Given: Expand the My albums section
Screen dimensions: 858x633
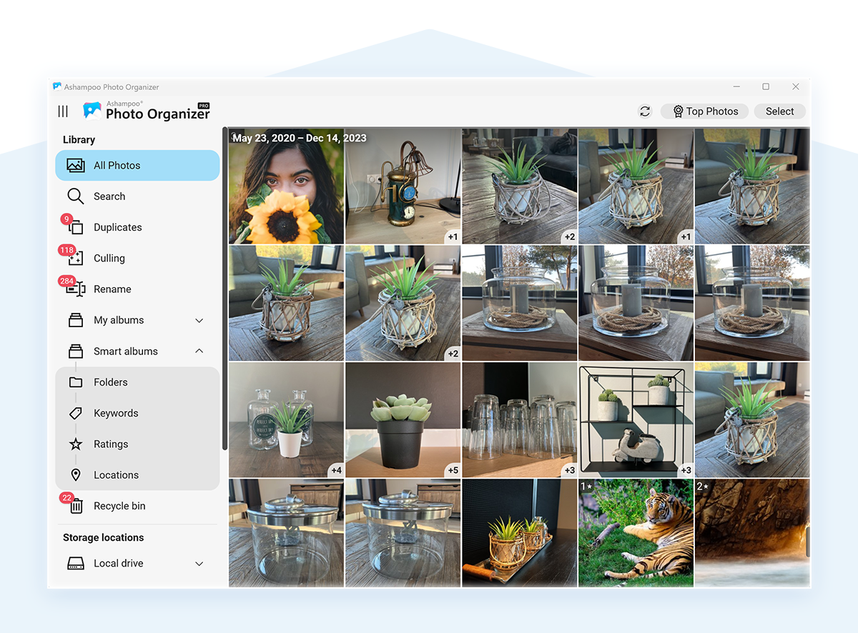Looking at the screenshot, I should coord(198,320).
